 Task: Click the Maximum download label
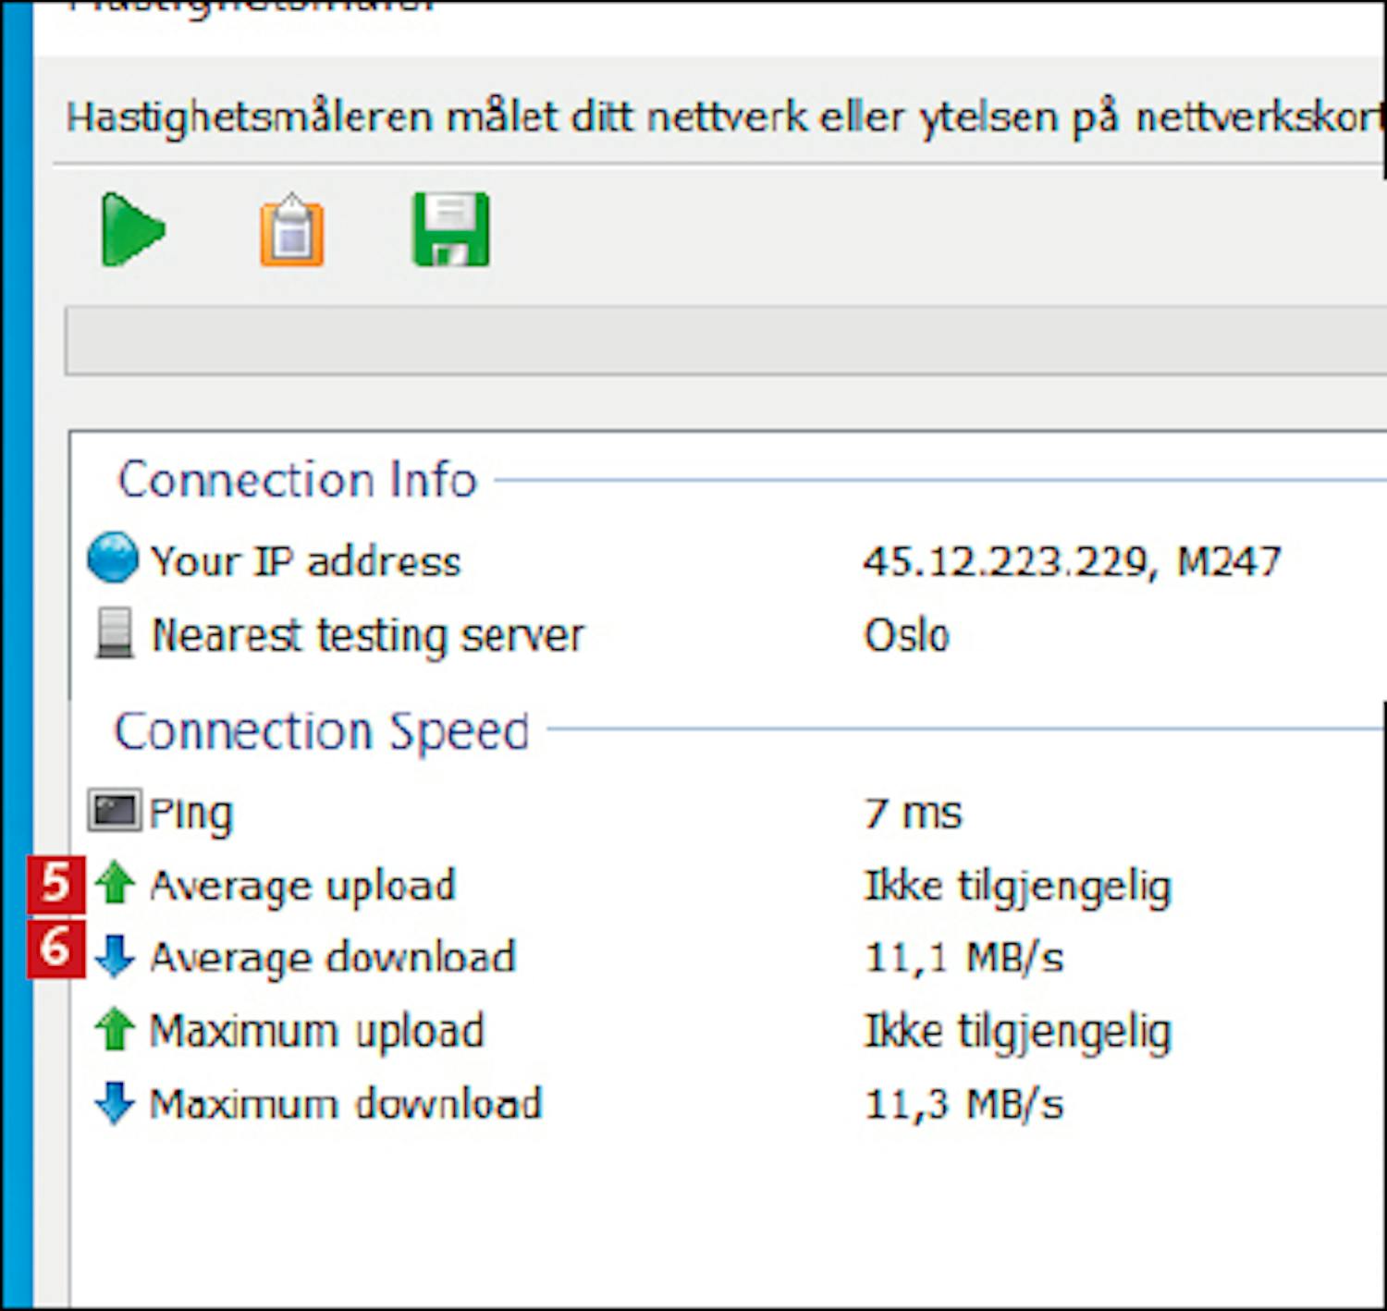(345, 1104)
